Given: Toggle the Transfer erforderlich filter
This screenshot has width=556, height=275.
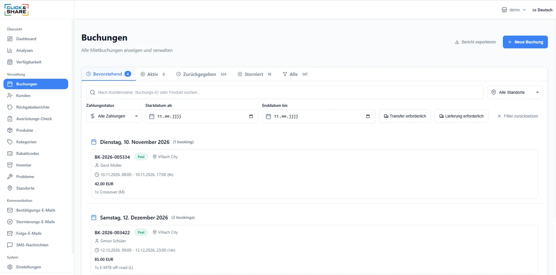Looking at the screenshot, I should coord(405,116).
